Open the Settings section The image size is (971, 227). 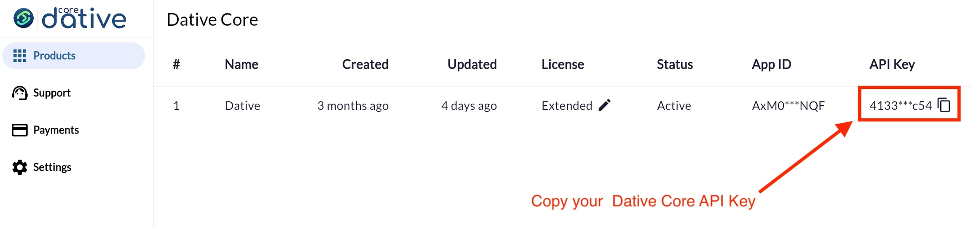coord(52,167)
